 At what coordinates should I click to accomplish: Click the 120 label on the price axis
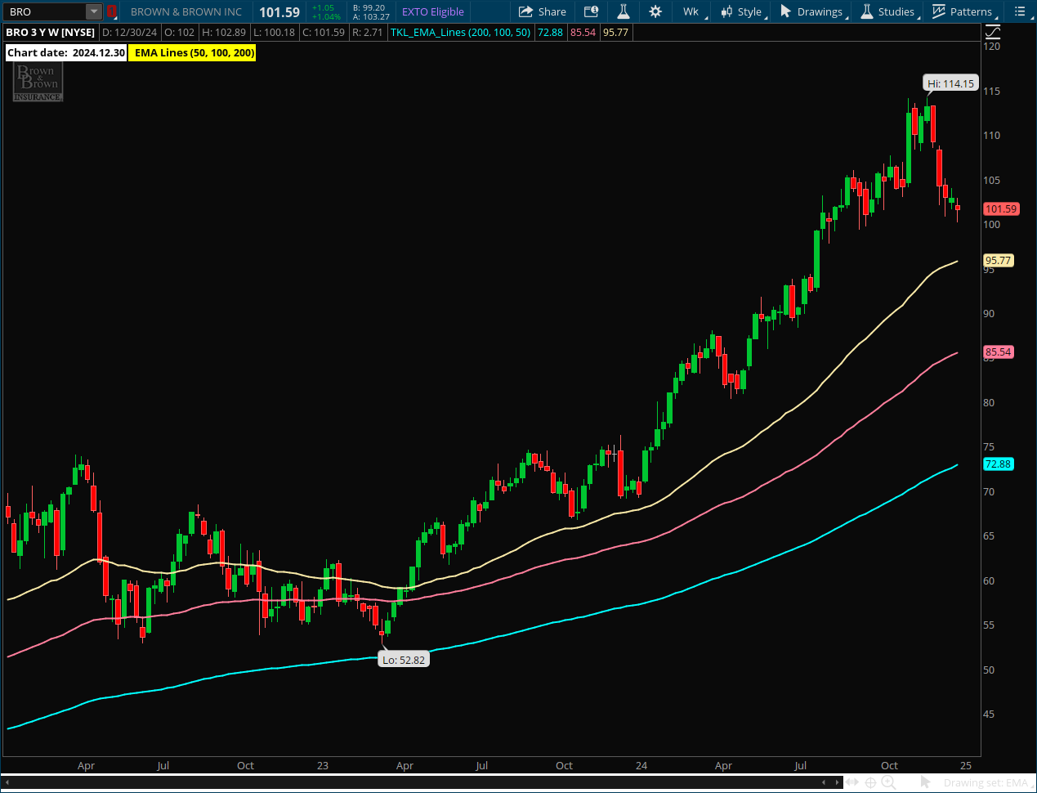click(991, 47)
